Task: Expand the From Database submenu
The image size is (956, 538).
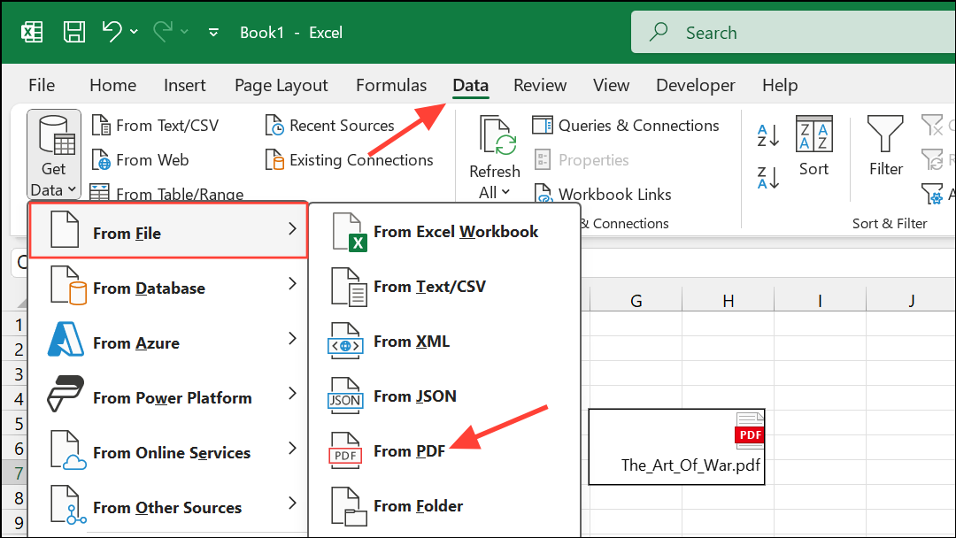Action: pyautogui.click(x=168, y=286)
